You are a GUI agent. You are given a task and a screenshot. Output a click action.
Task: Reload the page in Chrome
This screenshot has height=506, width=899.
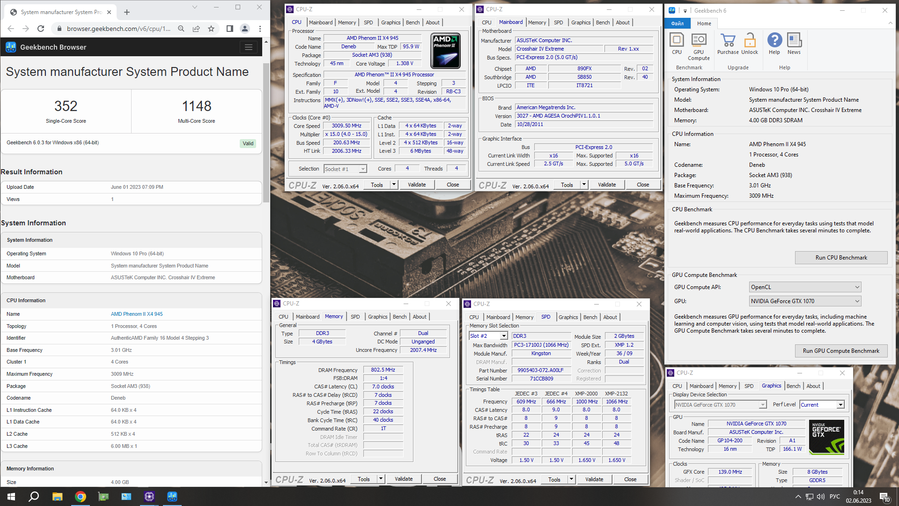(x=41, y=29)
